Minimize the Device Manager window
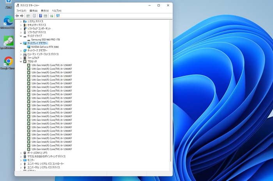The image size is (273, 181). tap(149, 5)
